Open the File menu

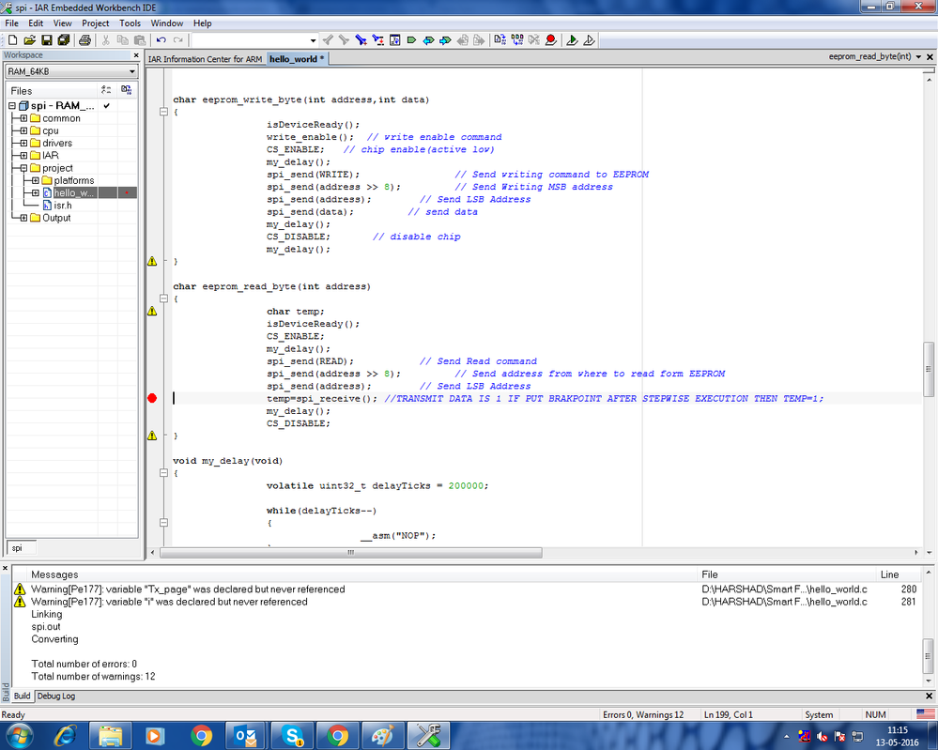tap(12, 23)
